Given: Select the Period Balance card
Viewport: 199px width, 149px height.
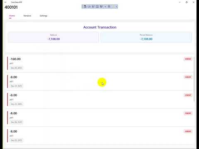Looking at the screenshot, I should pyautogui.click(x=146, y=38).
